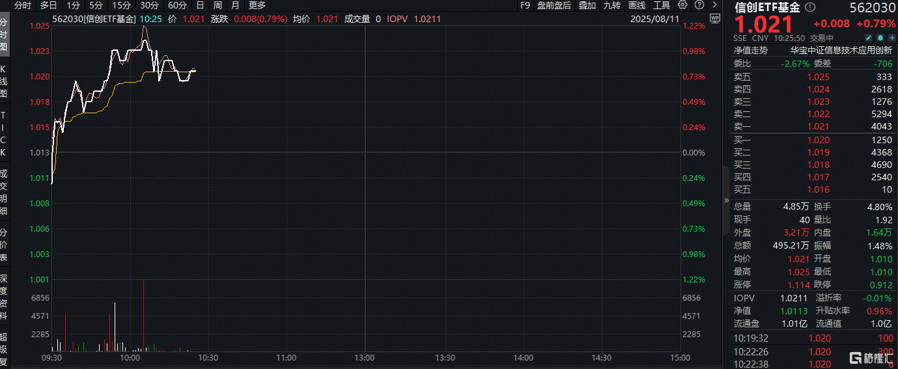
Task: Click the 11:00 time axis marker
Action: 287,358
